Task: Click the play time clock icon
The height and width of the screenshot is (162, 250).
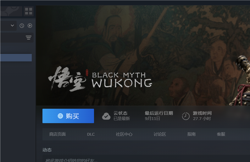Action: (186, 116)
